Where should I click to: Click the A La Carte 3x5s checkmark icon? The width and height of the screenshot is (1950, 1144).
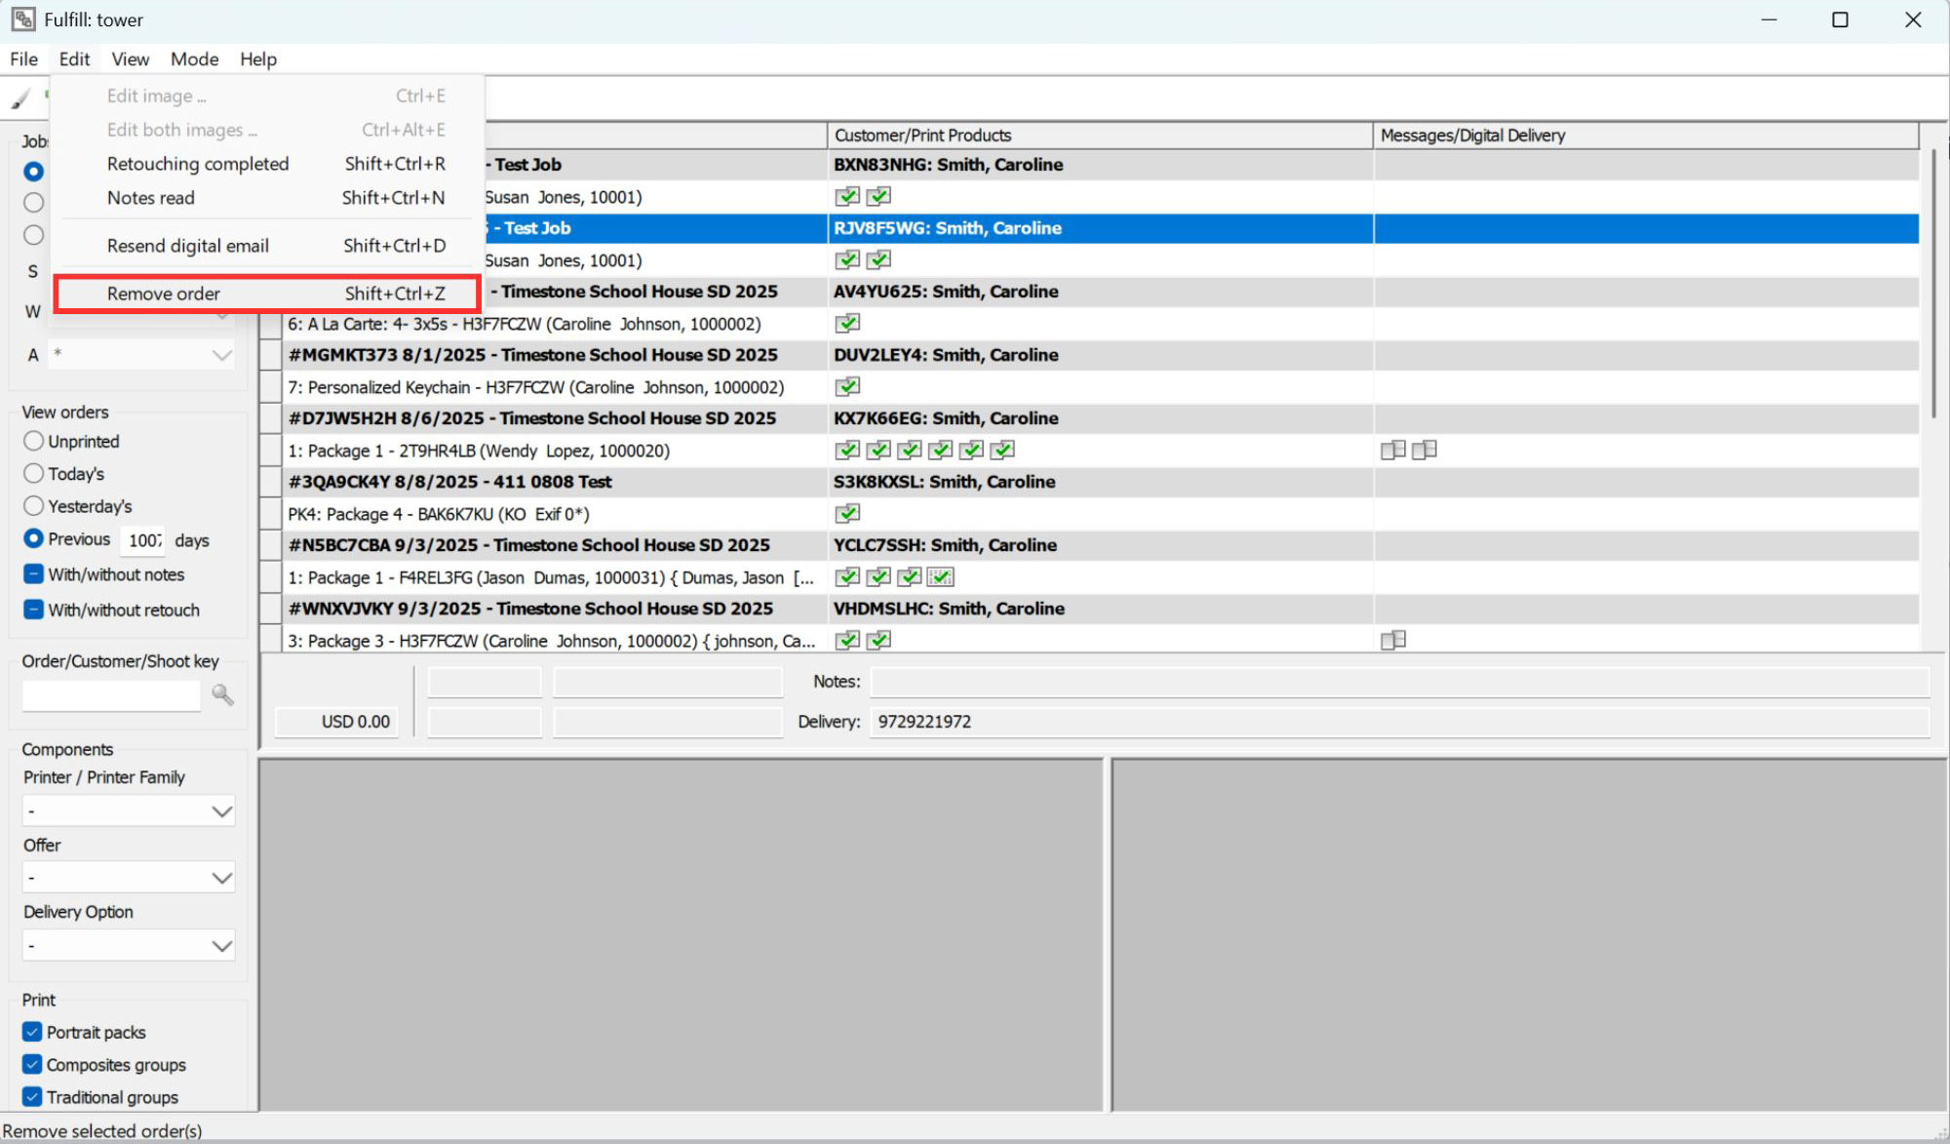point(847,322)
